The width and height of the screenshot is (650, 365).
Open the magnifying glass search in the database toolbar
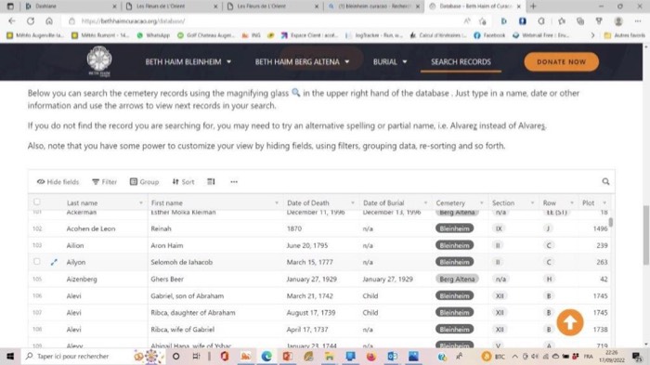pos(605,181)
